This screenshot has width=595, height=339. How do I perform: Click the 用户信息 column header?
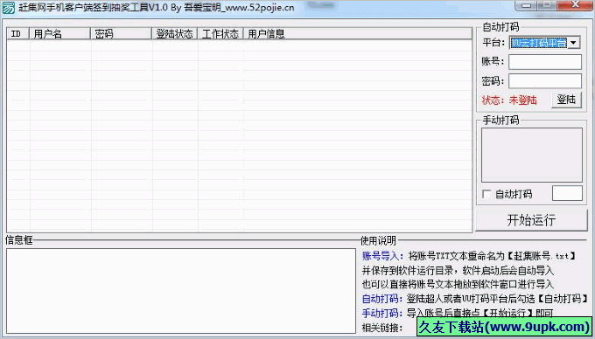(x=358, y=34)
